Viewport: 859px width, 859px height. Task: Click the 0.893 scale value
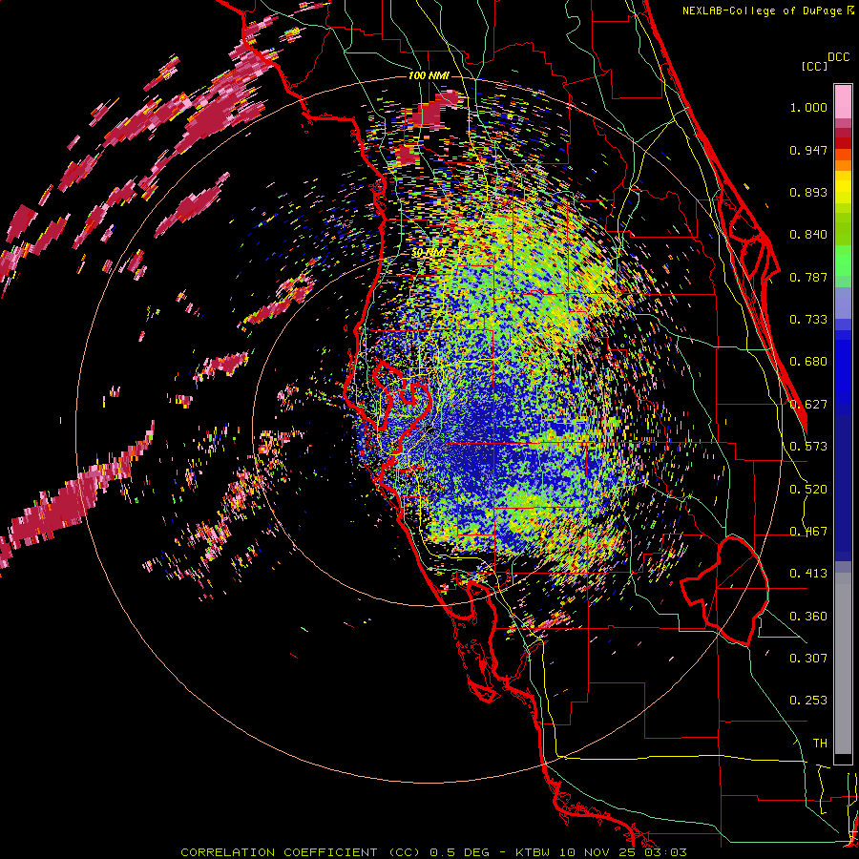click(808, 192)
